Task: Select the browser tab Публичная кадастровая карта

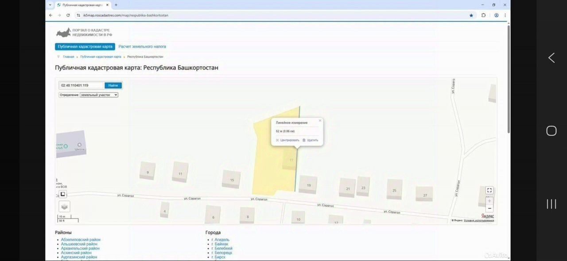Action: click(x=82, y=5)
